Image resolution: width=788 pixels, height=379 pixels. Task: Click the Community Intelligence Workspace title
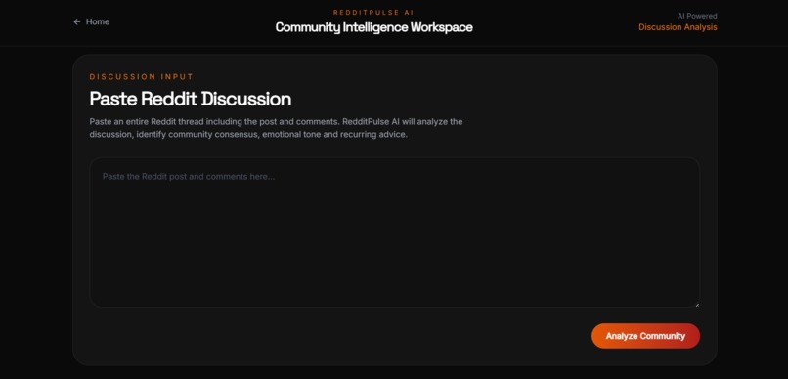(x=373, y=27)
